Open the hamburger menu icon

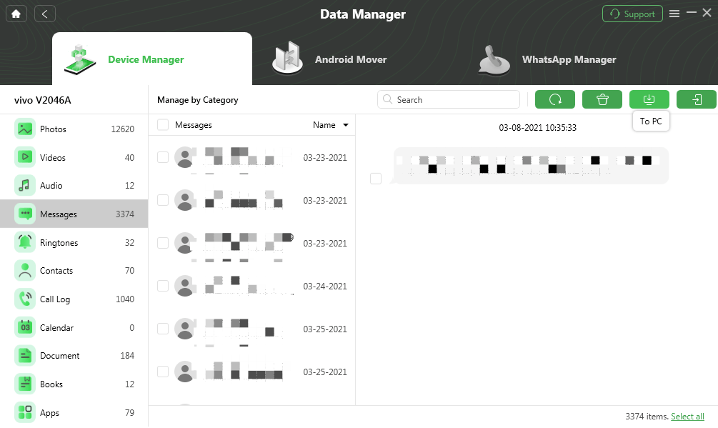674,14
